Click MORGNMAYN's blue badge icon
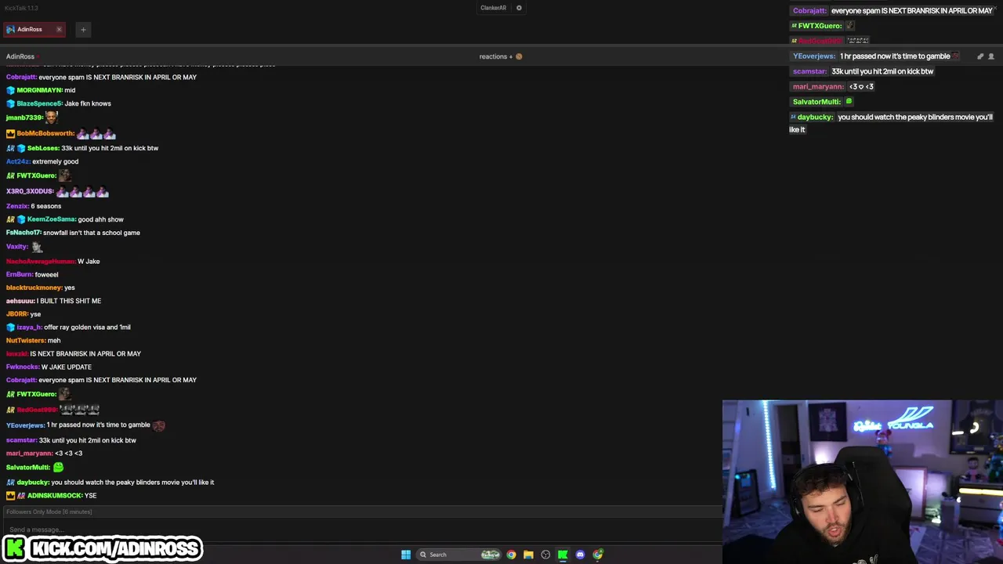The width and height of the screenshot is (1003, 564). coord(10,90)
